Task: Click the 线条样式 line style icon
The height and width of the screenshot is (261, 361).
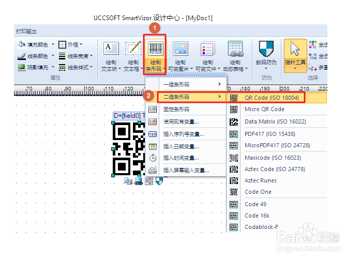Action: [62, 67]
